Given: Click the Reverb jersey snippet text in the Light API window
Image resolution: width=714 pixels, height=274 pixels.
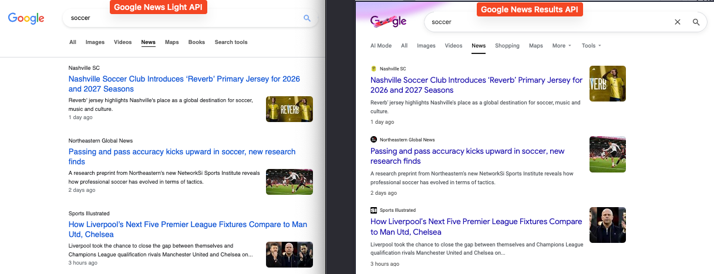Looking at the screenshot, I should click(161, 104).
